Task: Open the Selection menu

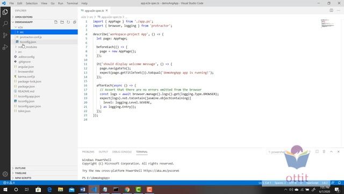Action: (x=32, y=3)
